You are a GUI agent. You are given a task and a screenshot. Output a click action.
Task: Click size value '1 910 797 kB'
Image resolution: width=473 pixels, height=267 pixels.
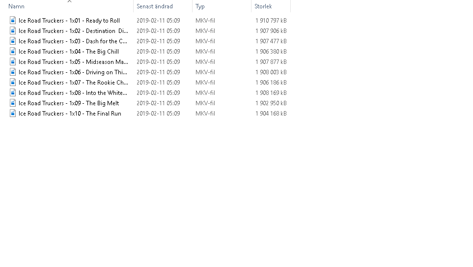point(271,21)
